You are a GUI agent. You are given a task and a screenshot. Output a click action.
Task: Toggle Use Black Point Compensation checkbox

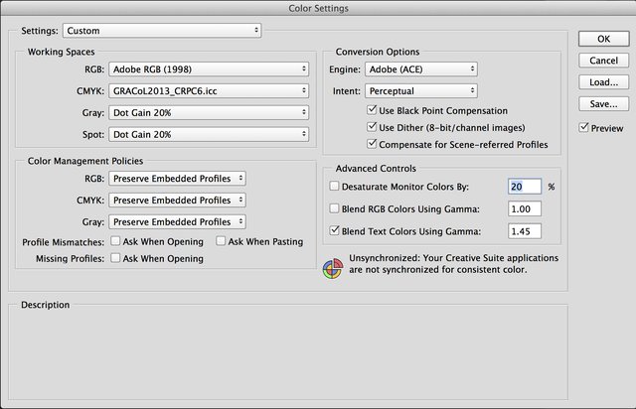click(x=372, y=110)
